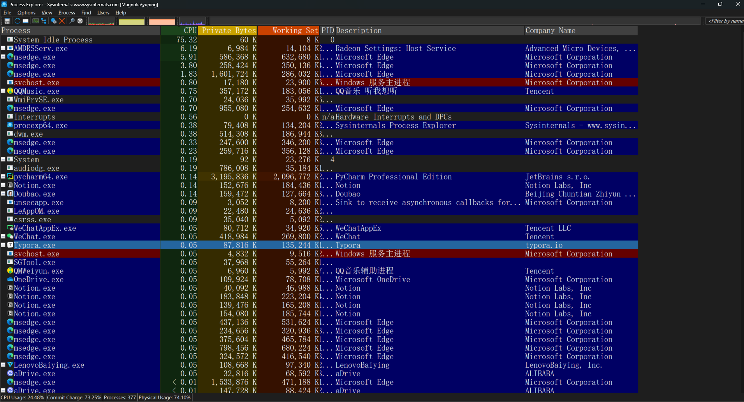The height and width of the screenshot is (402, 744).
Task: Click the Kill Process red X icon
Action: [62, 21]
